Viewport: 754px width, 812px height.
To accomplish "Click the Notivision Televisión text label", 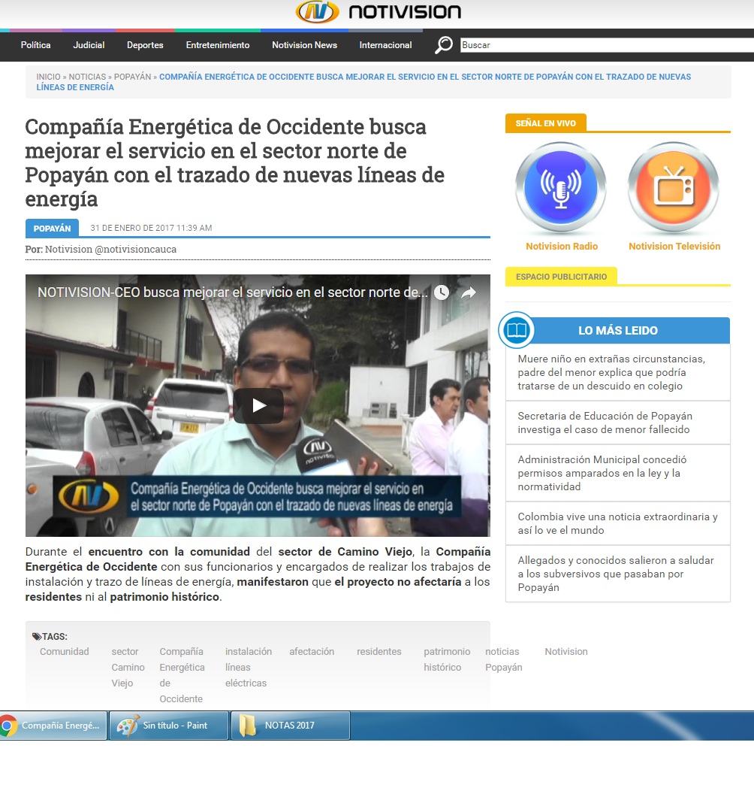I will 674,247.
